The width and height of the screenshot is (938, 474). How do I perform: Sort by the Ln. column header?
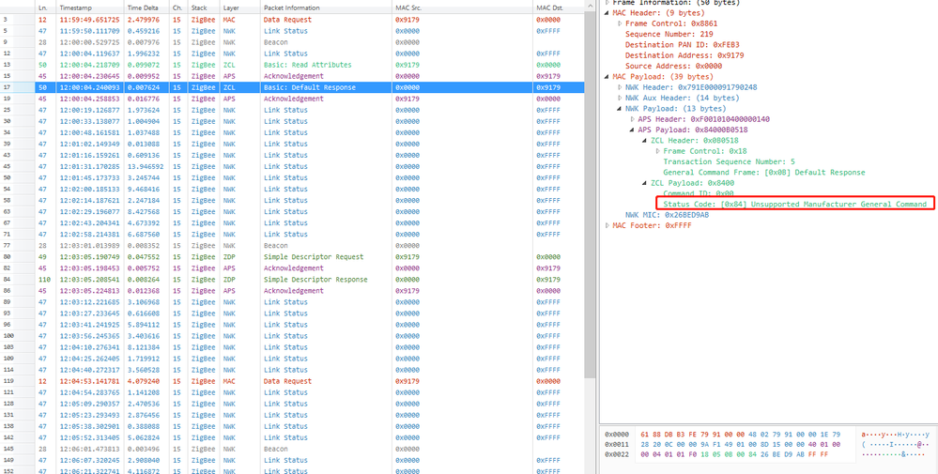click(x=45, y=8)
